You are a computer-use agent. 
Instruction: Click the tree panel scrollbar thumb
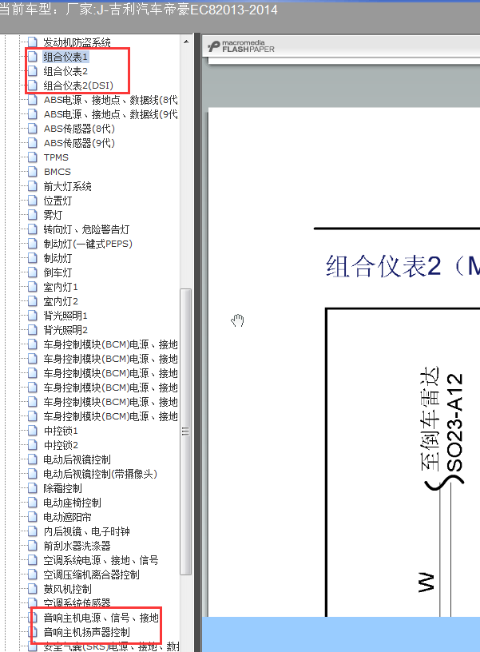(186, 431)
